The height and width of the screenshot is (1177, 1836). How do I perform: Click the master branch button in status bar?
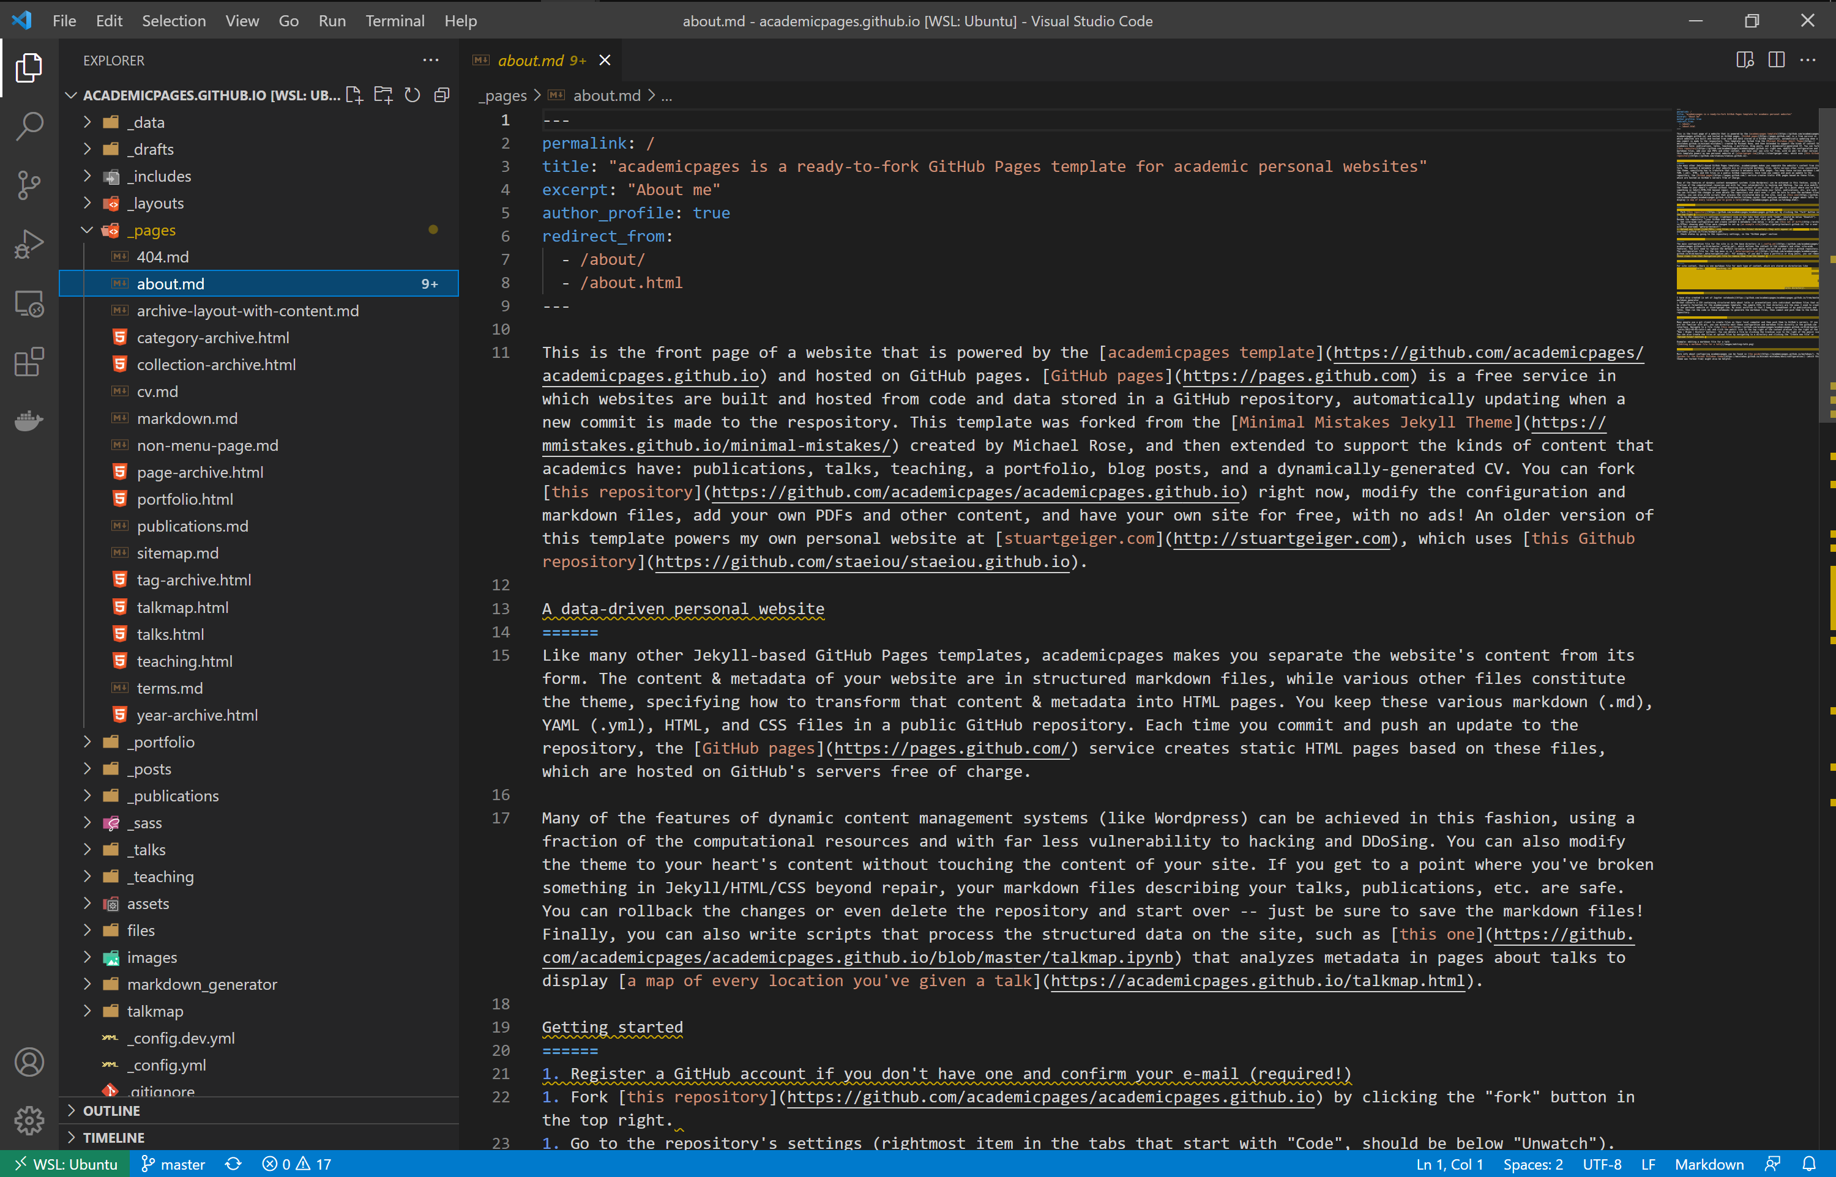point(174,1164)
